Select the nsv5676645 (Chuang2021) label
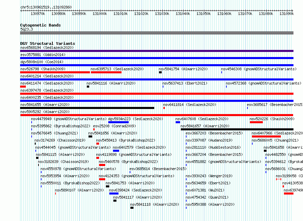 click(x=54, y=133)
